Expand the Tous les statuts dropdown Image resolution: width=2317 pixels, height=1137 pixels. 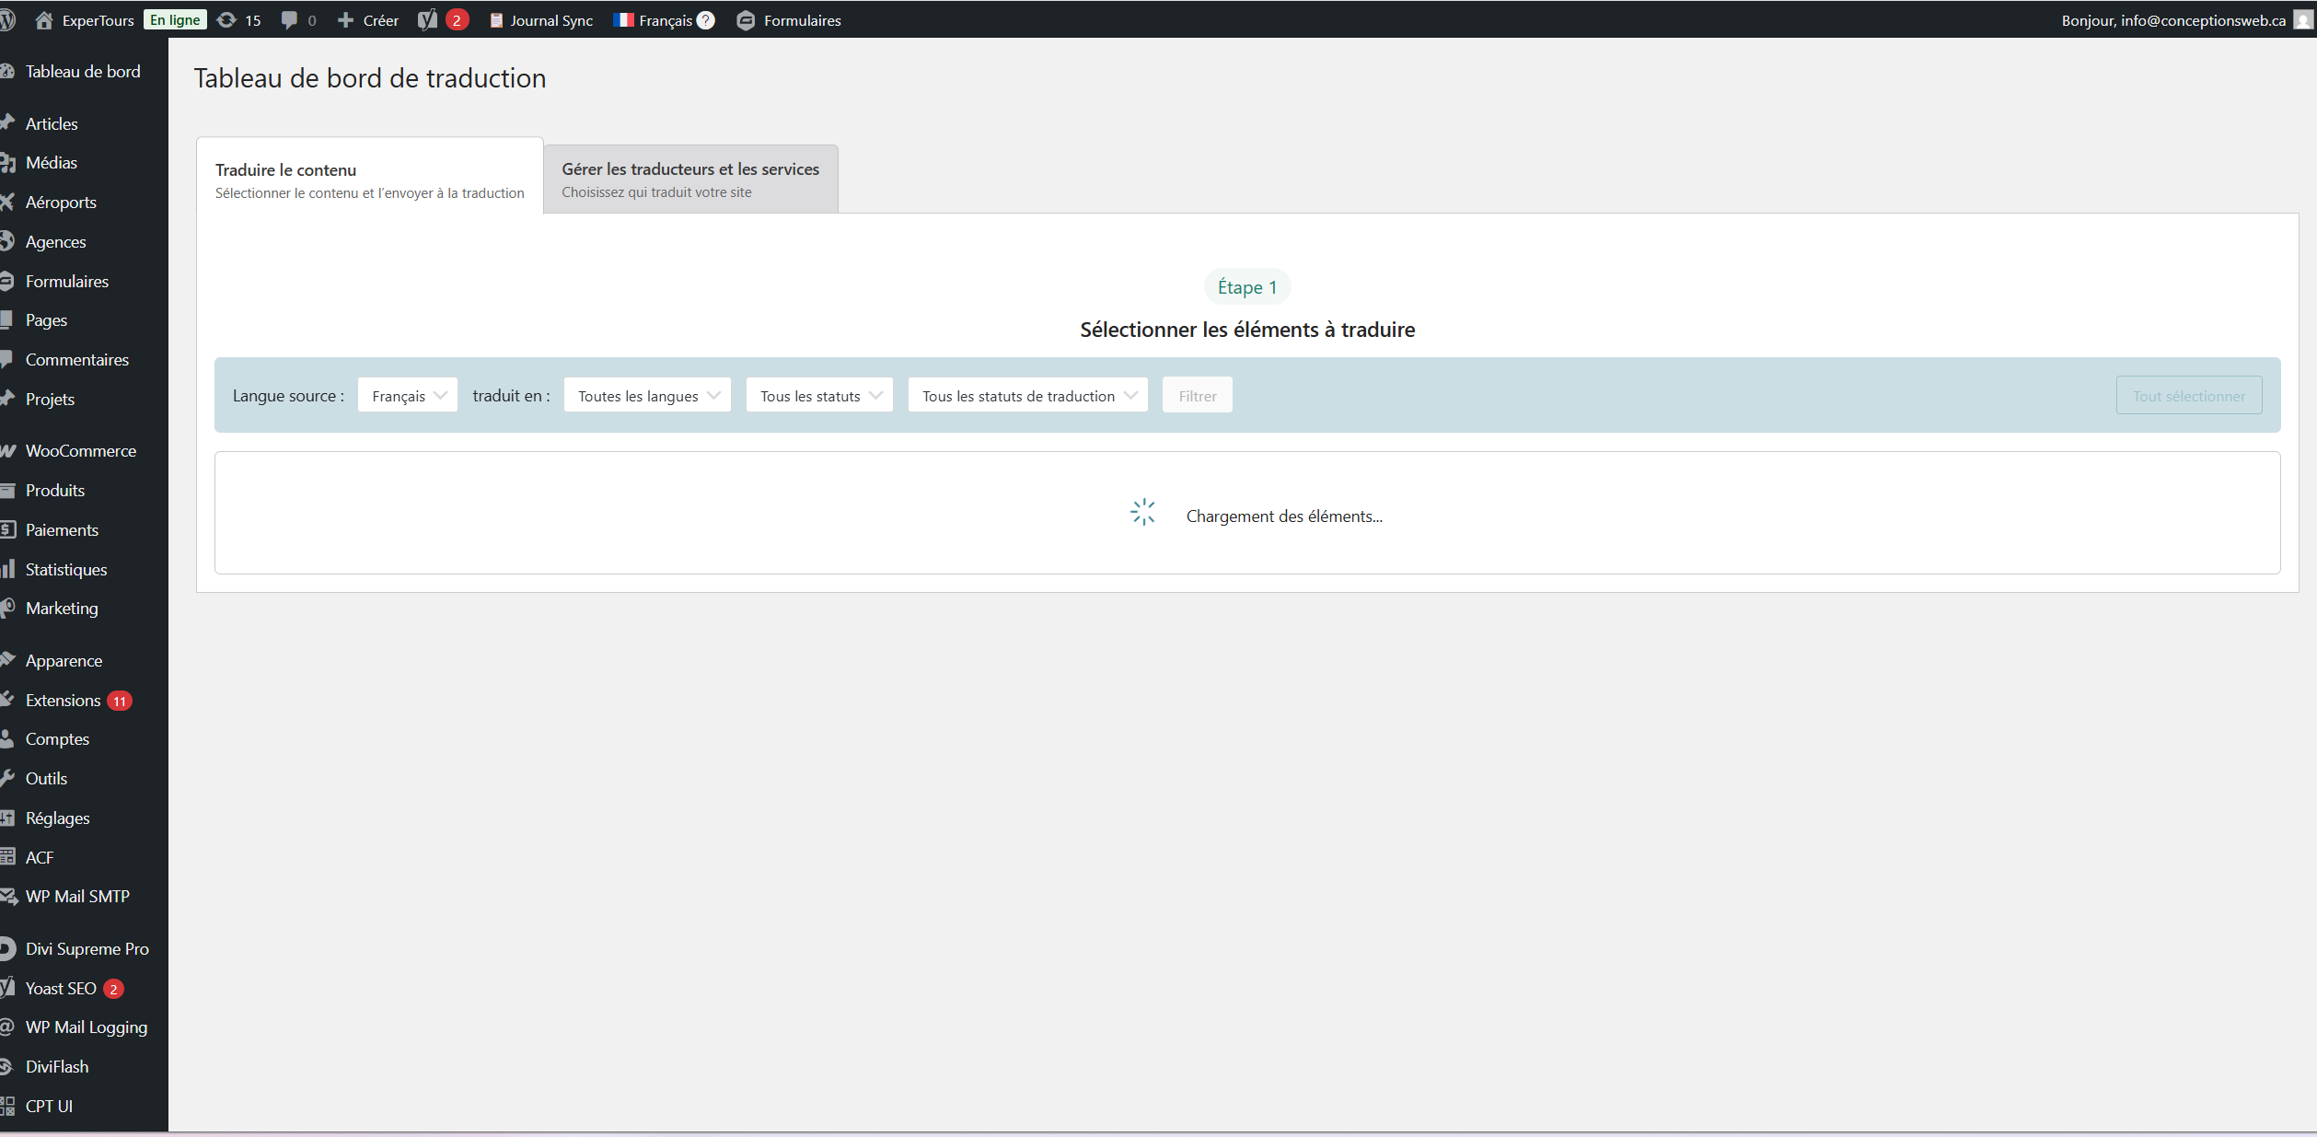click(819, 396)
